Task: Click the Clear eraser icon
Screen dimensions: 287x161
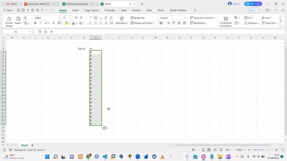Action: coord(81,23)
